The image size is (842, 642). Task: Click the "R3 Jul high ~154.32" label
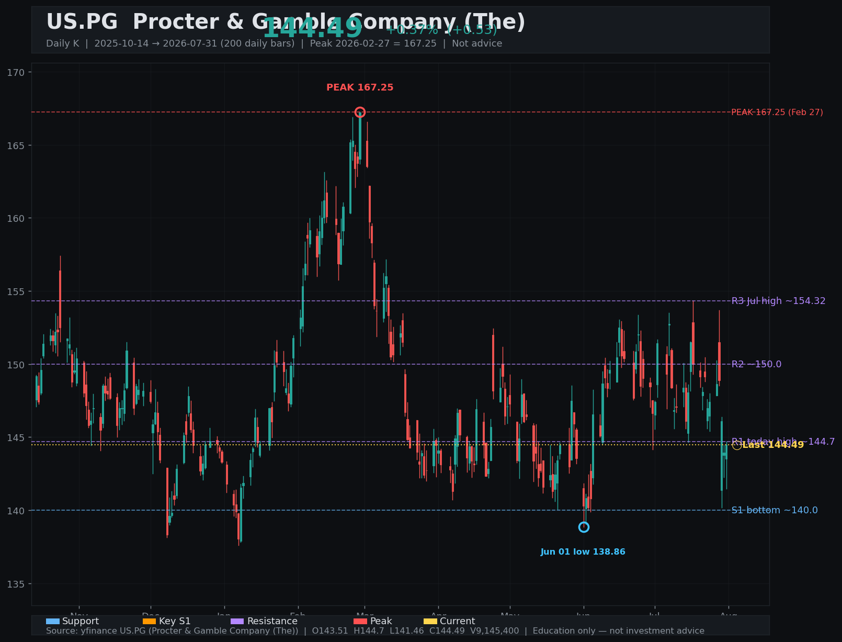(778, 301)
